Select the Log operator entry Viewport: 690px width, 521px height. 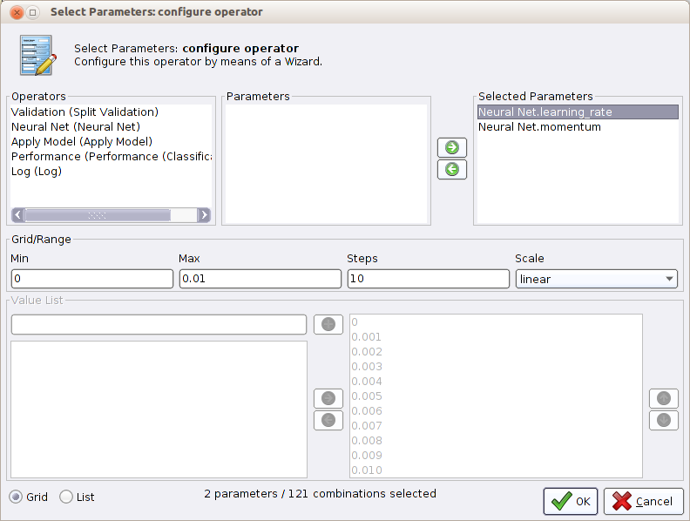[37, 172]
